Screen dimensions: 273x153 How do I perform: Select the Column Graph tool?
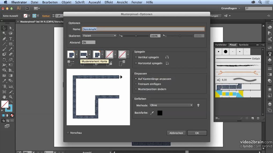click(x=11, y=86)
